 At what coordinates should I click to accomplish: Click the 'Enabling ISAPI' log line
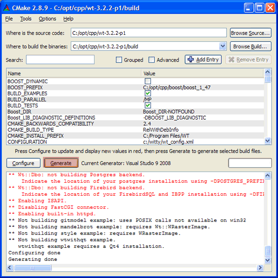(37, 201)
